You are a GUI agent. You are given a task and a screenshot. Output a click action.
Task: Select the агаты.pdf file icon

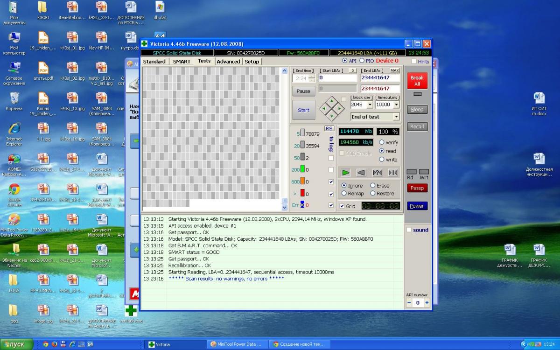pyautogui.click(x=43, y=71)
